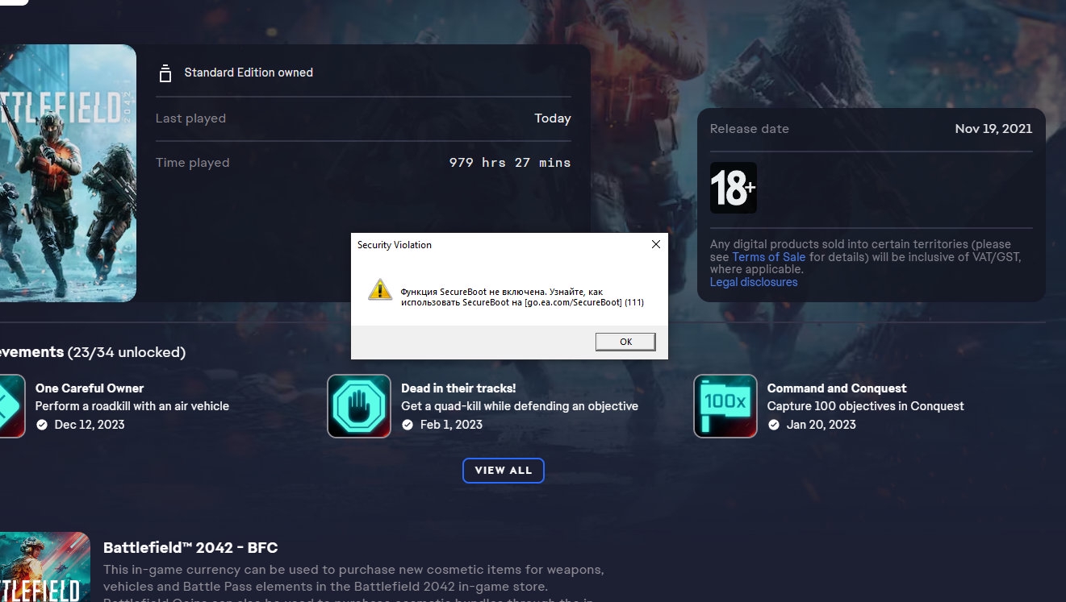Close the Security Violation dialog
Viewport: 1066px width, 602px height.
[655, 244]
